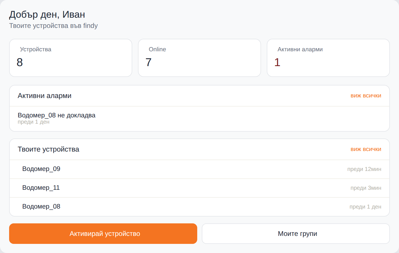399x253 pixels.
Task: Open device Водомер_09 in the devices list
Action: point(199,169)
